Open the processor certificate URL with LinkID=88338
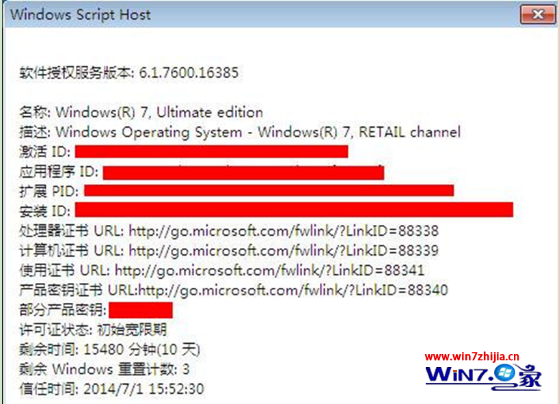This screenshot has width=559, height=404. pyautogui.click(x=284, y=231)
